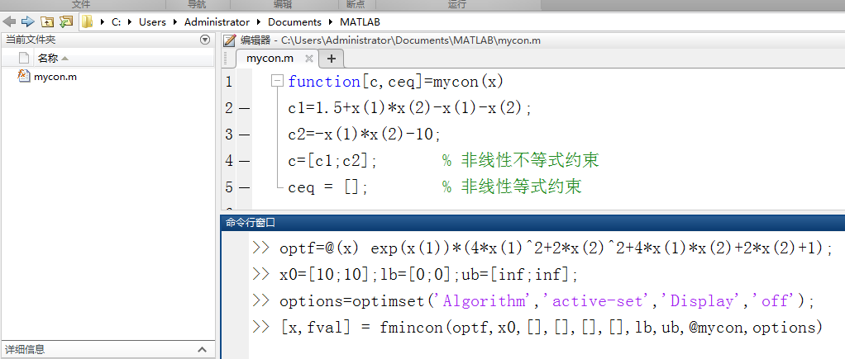Click the x0=[10;10] command line
The image size is (845, 359).
[x=429, y=275]
